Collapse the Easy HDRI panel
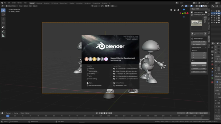 tap(191, 9)
